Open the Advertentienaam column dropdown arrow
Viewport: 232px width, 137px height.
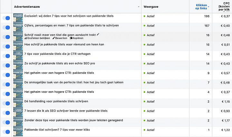point(139,7)
